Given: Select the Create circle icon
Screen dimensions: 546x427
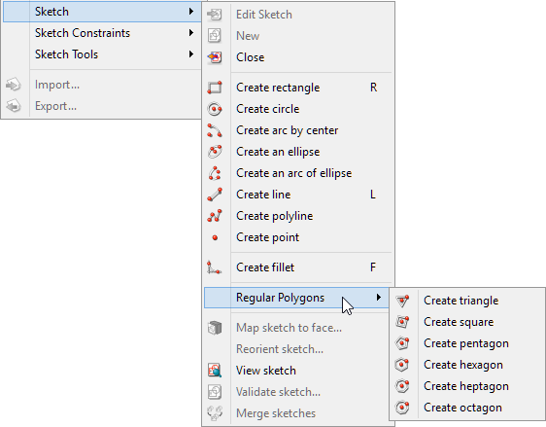Looking at the screenshot, I should tap(215, 109).
